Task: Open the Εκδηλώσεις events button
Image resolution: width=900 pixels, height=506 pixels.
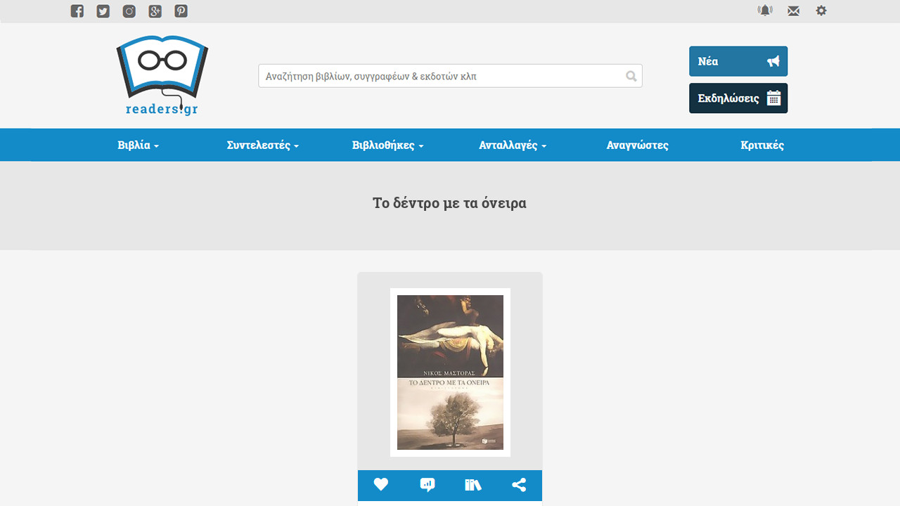Action: (738, 98)
